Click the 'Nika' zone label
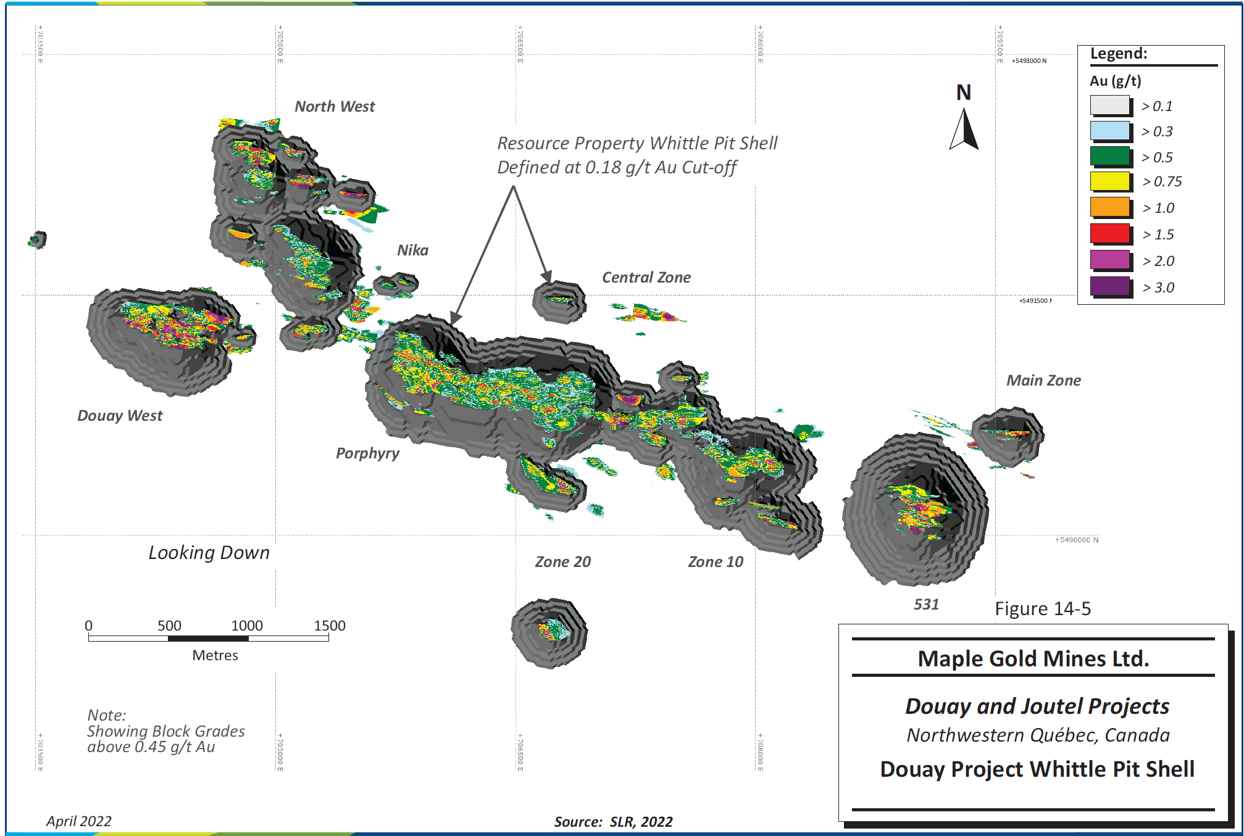The height and width of the screenshot is (836, 1244). click(412, 250)
